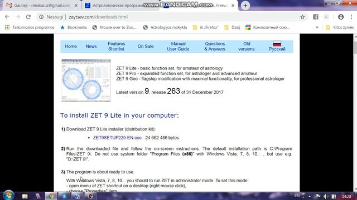This screenshot has width=357, height=200.
Task: Open a new tab with the plus button
Action: [245, 6]
